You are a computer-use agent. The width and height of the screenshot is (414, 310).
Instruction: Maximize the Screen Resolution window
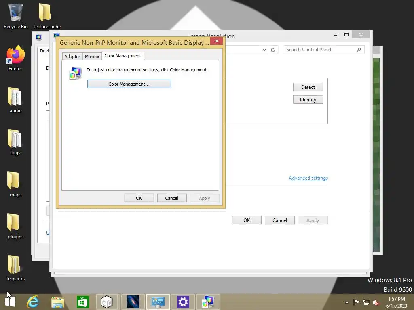346,35
